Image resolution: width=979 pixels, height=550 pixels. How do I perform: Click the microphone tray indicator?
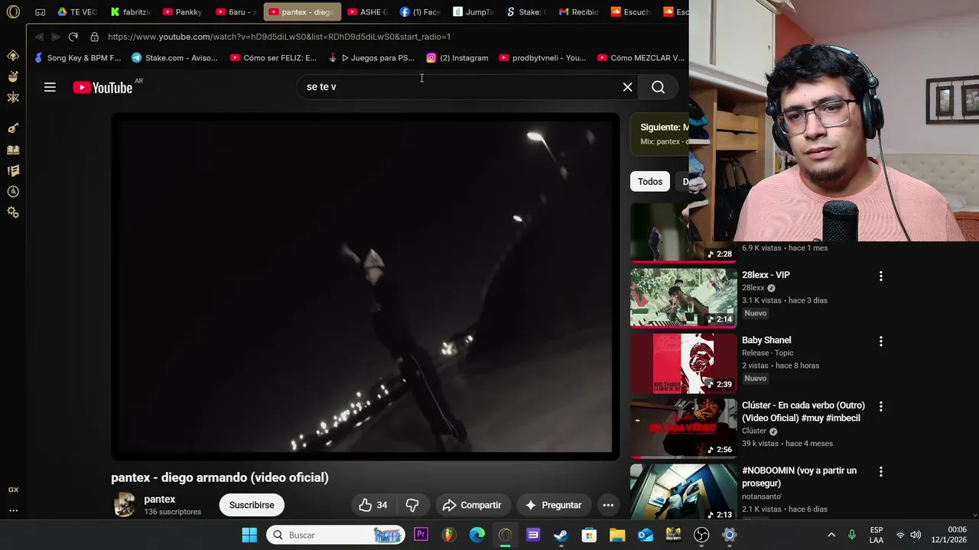click(x=852, y=535)
